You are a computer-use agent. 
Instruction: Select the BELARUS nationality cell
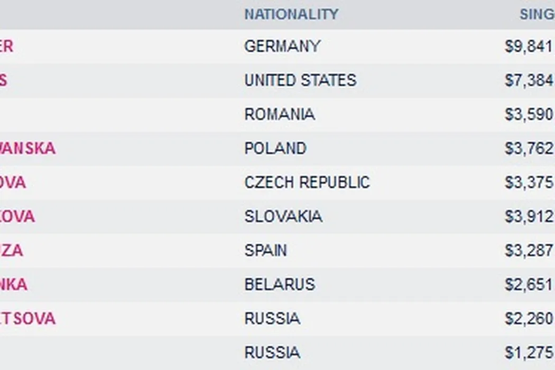click(280, 284)
